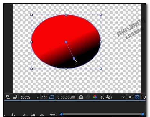
Task: Click the timeline navigator left handle
Action: click(x=62, y=114)
